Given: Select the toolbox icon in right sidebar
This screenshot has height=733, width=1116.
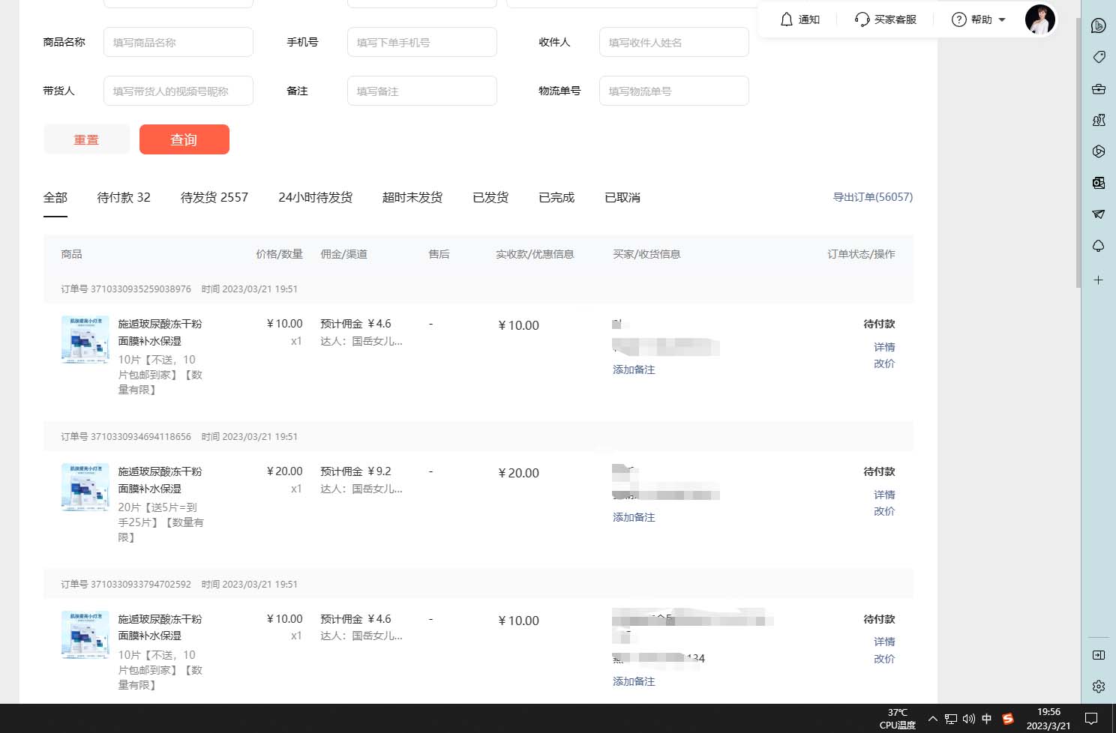Looking at the screenshot, I should click(x=1098, y=88).
